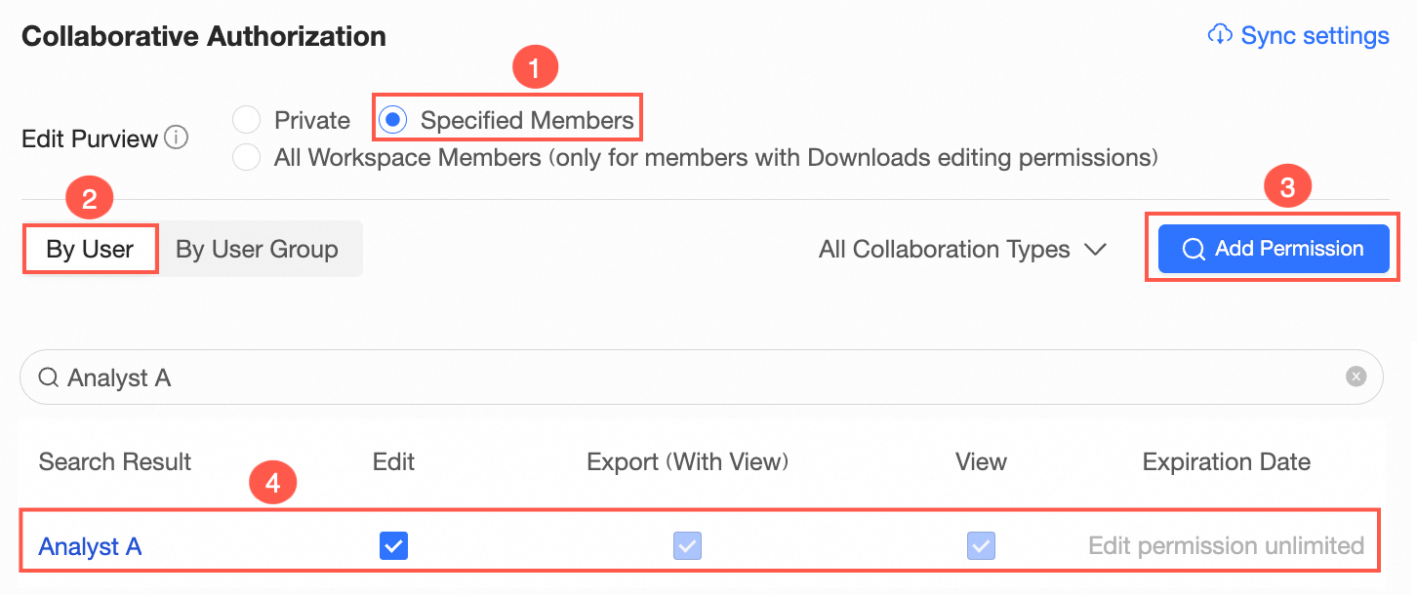Click the Edit permission unlimited expiration text
This screenshot has width=1417, height=595.
tap(1226, 545)
